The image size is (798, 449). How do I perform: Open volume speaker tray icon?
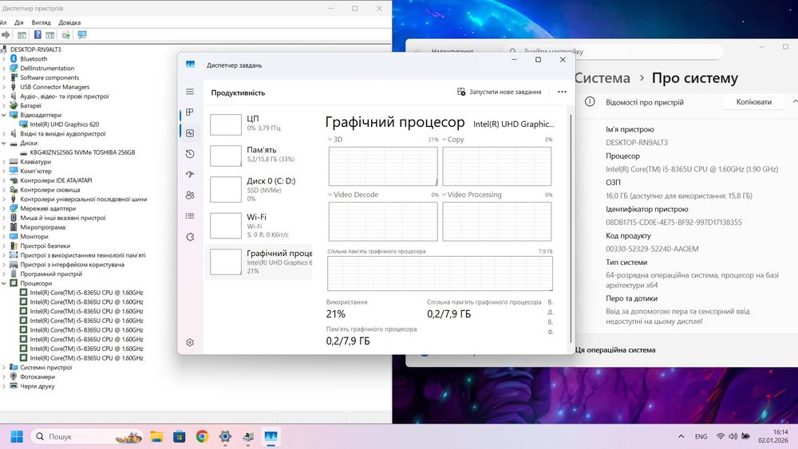coord(733,436)
